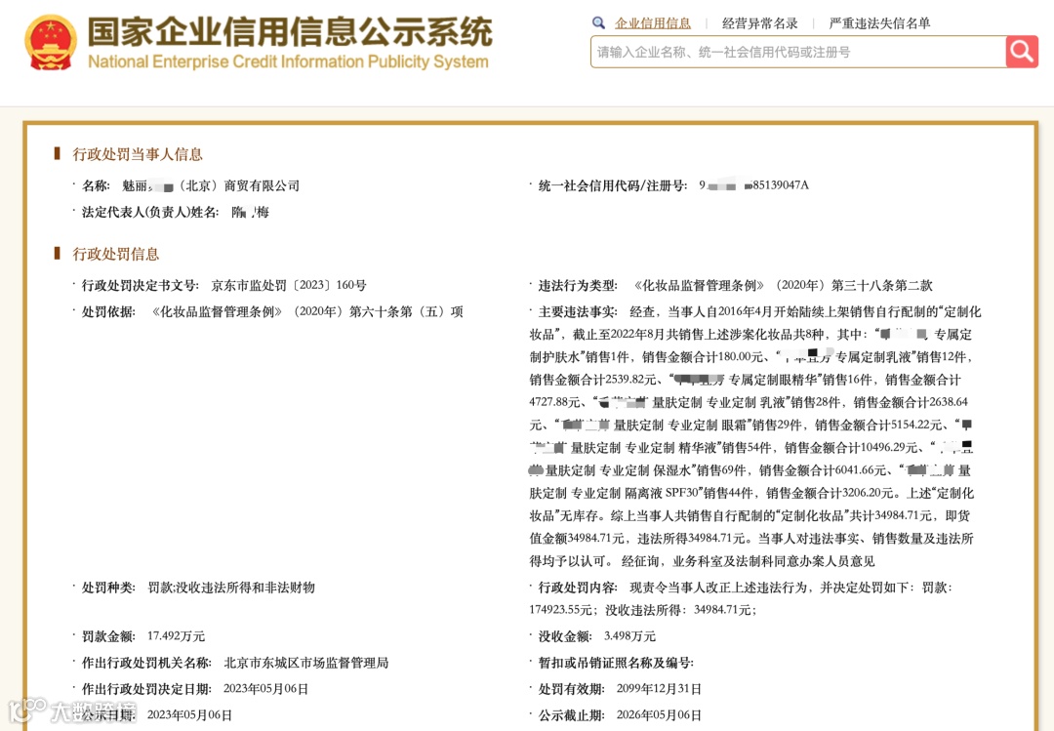Select the 经营异常名录 tab
1054x731 pixels.
(x=759, y=23)
